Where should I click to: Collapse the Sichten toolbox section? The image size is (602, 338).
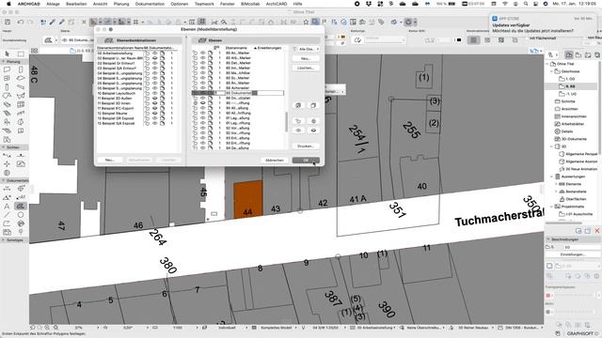[x=4, y=147]
